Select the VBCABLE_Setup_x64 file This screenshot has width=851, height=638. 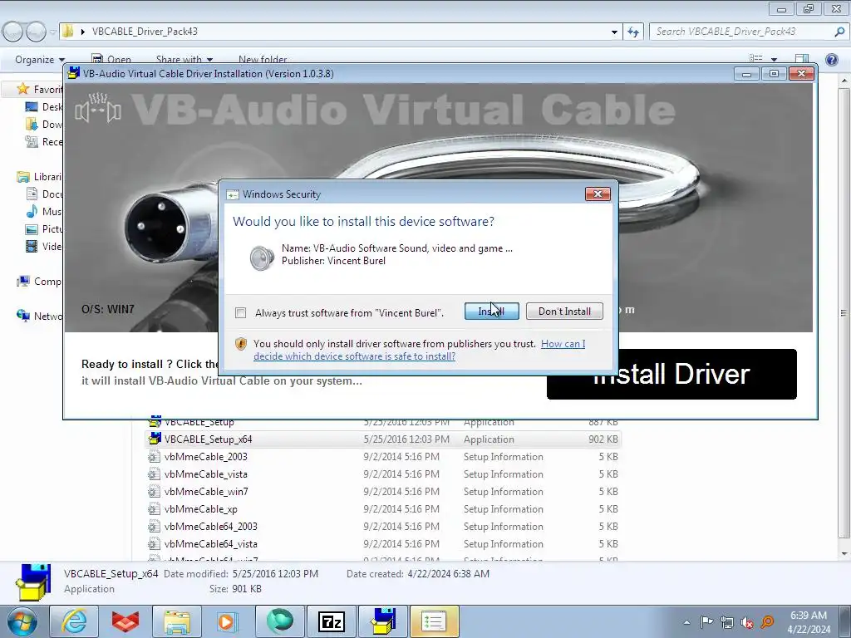pyautogui.click(x=382, y=439)
